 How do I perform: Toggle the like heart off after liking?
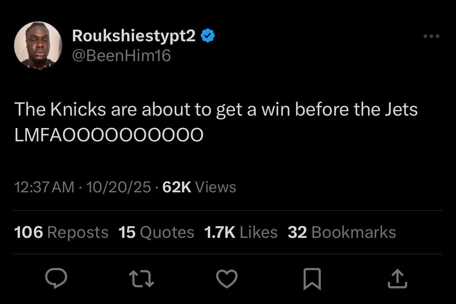[227, 278]
